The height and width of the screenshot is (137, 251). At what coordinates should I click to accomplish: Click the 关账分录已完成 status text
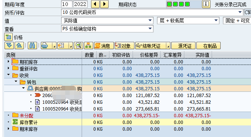(230, 4)
